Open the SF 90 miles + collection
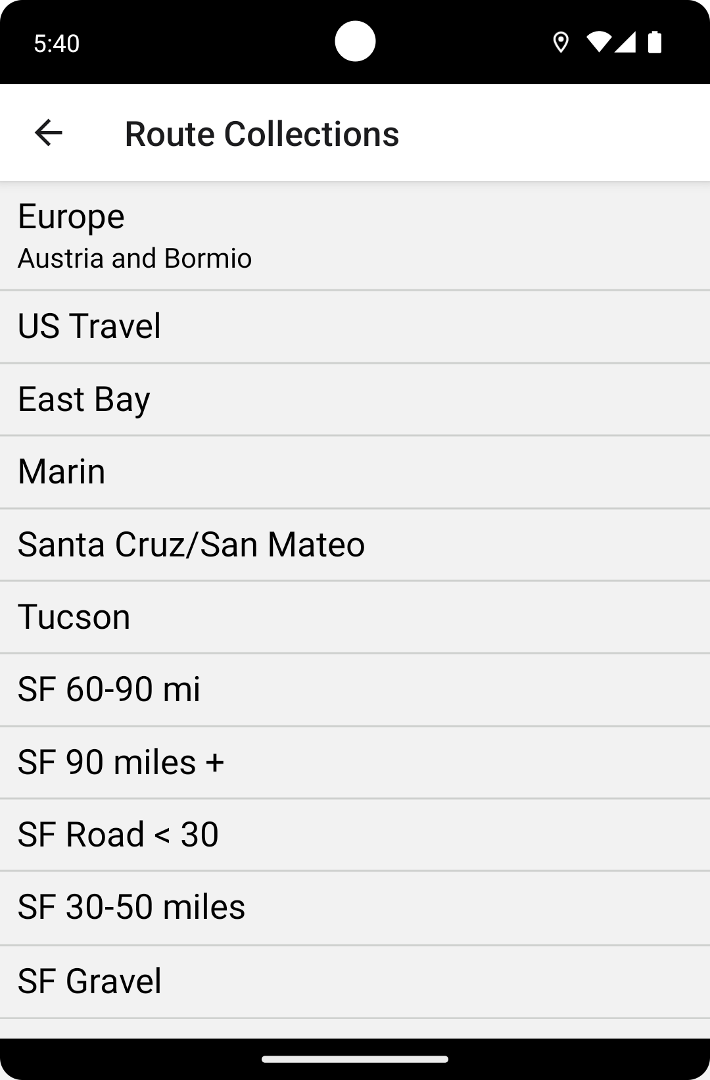The height and width of the screenshot is (1080, 710). coord(355,762)
